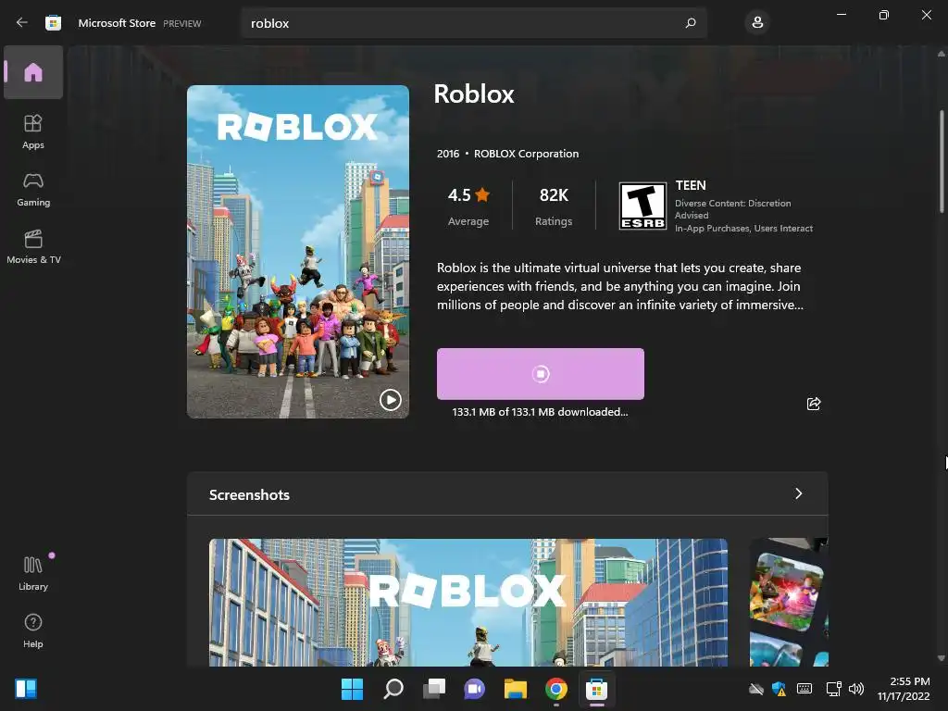948x711 pixels.
Task: Open the Windows Start menu
Action: [x=352, y=689]
